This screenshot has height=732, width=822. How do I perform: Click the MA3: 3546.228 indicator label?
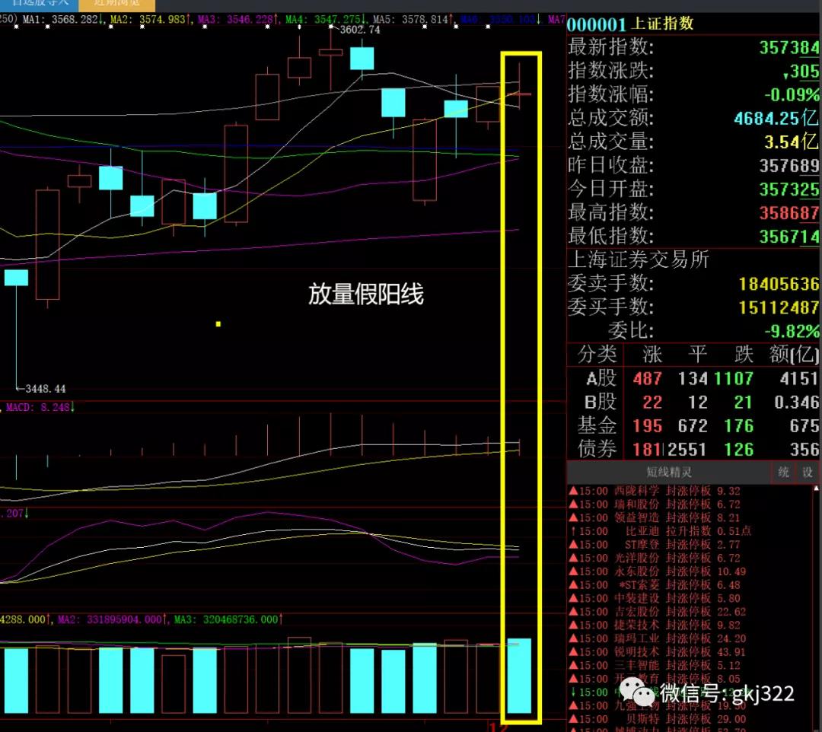pyautogui.click(x=238, y=19)
